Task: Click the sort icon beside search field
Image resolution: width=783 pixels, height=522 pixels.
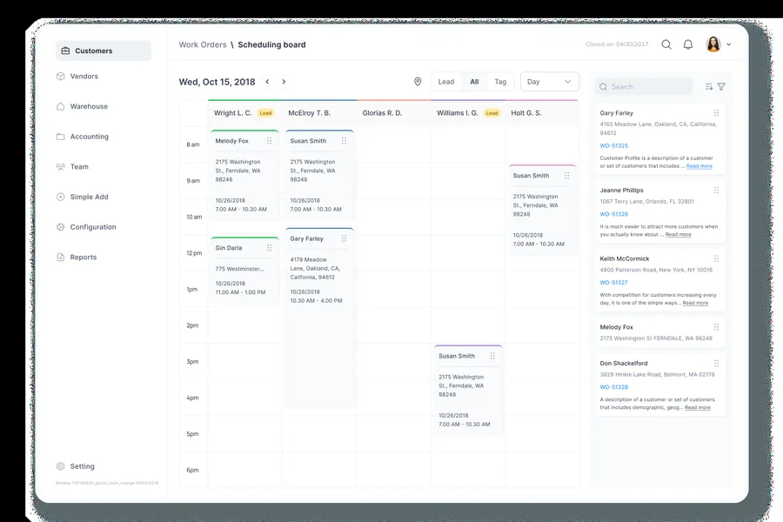Action: [x=709, y=87]
